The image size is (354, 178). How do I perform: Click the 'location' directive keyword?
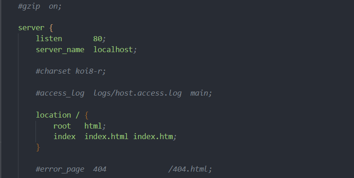coord(53,115)
